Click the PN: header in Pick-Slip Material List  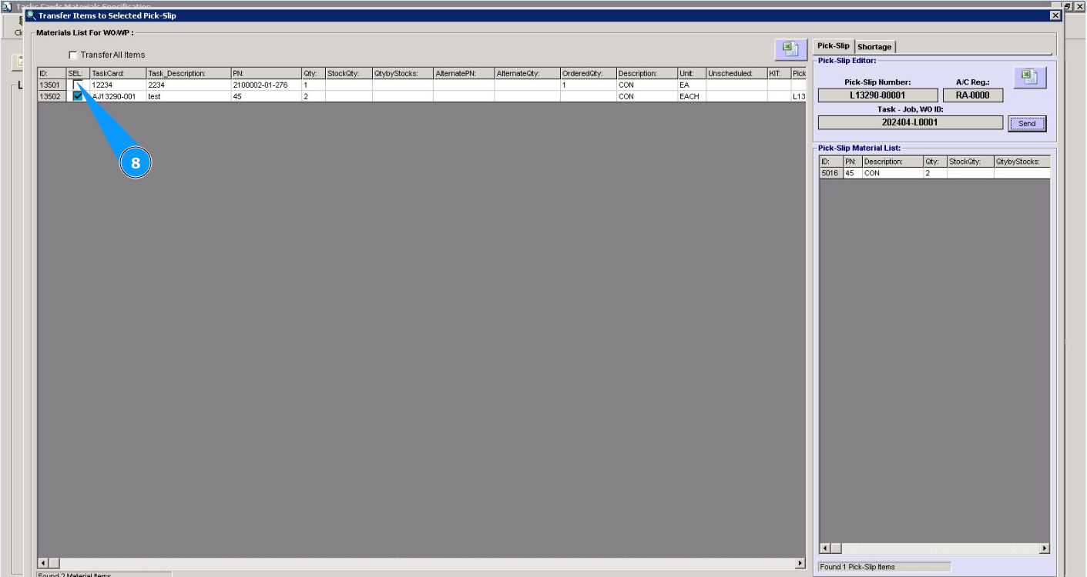[x=852, y=162]
